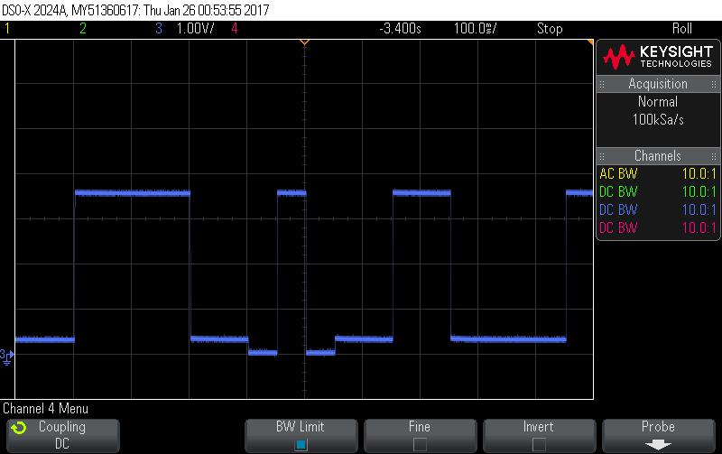Select channel 3 indicator in status bar
This screenshot has height=454, width=722.
[159, 29]
